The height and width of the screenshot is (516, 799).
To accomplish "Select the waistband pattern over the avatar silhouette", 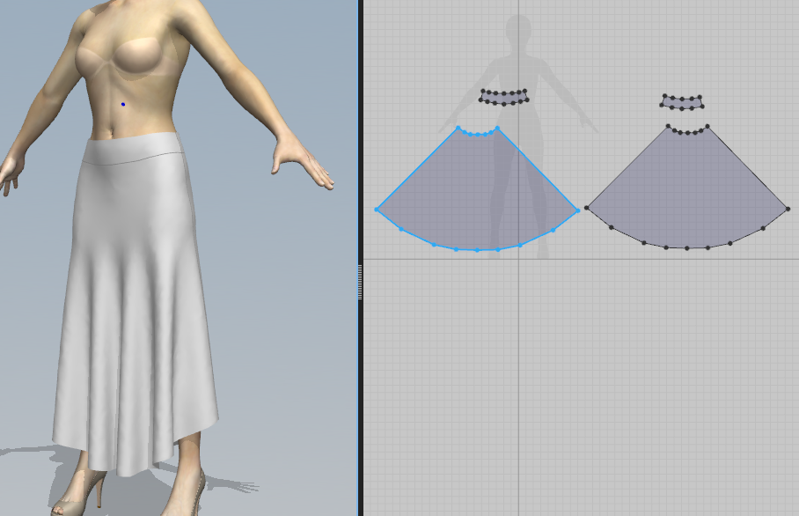I will coord(504,97).
